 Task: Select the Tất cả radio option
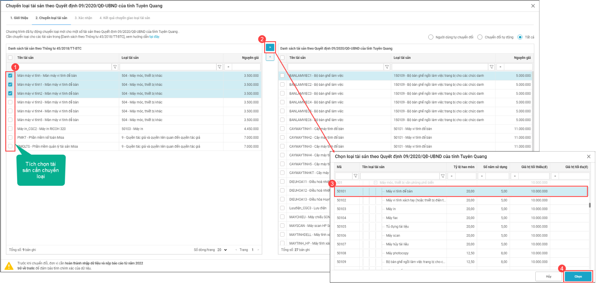coord(520,37)
